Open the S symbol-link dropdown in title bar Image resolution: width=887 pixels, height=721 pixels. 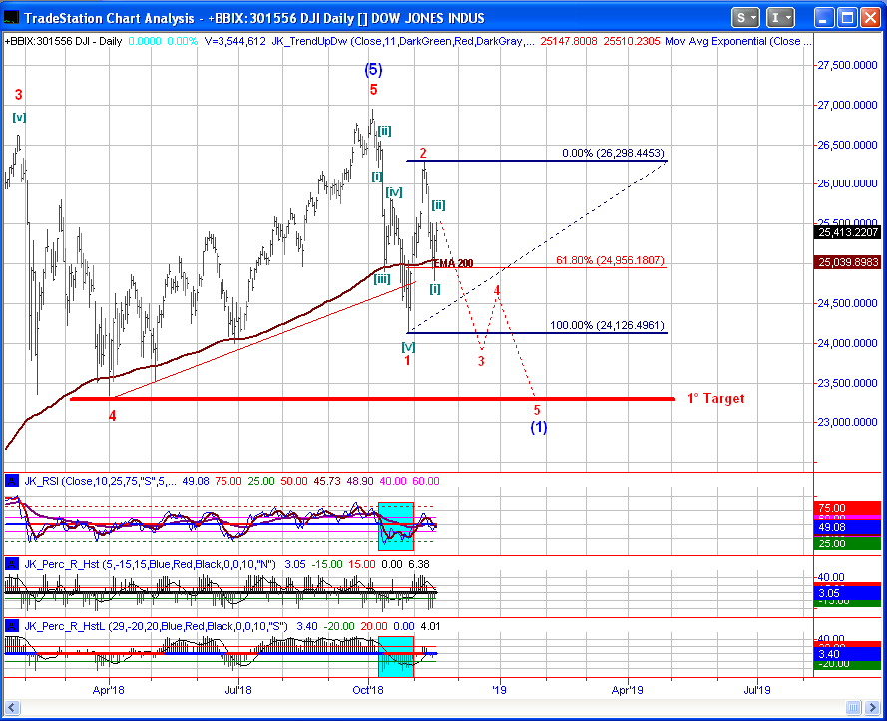[x=745, y=18]
